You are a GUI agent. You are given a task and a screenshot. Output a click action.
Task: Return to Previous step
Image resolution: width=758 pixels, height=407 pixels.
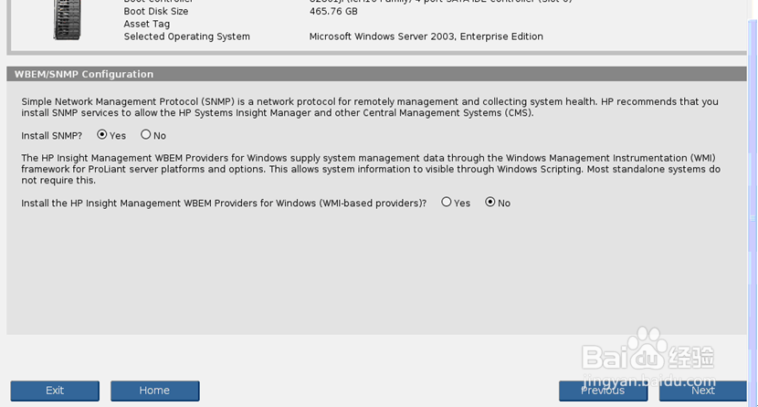(x=603, y=391)
